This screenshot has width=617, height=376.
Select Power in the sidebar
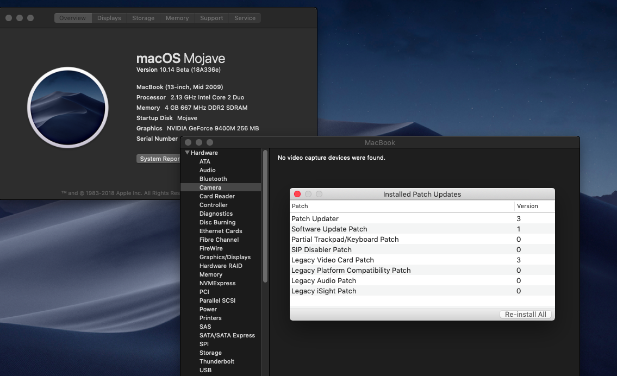pos(208,309)
